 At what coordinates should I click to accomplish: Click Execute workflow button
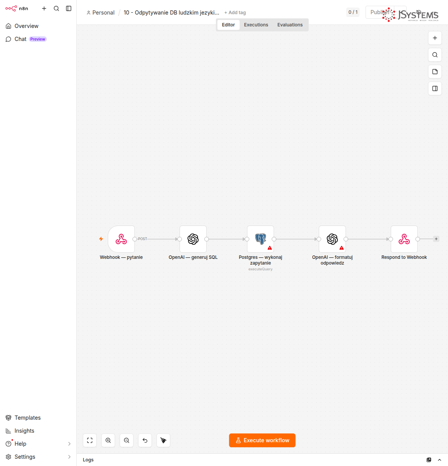click(262, 440)
